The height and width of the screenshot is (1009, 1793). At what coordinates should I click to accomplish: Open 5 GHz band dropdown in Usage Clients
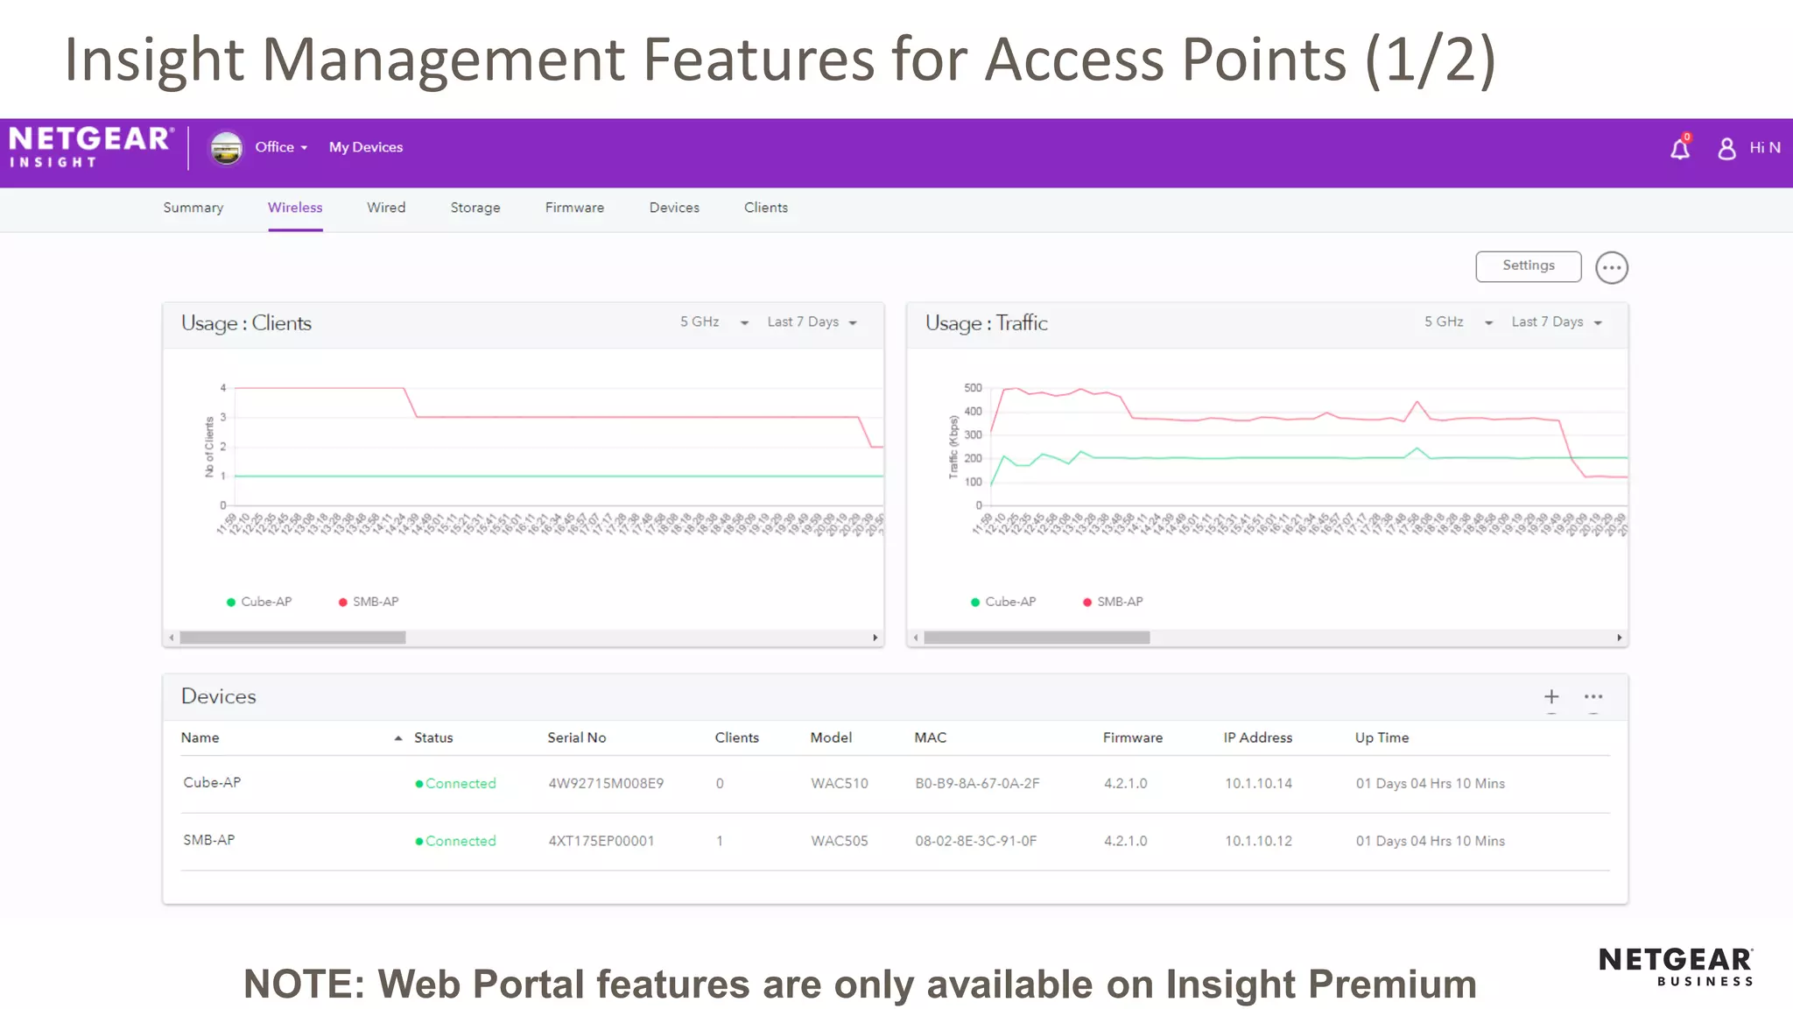click(714, 322)
